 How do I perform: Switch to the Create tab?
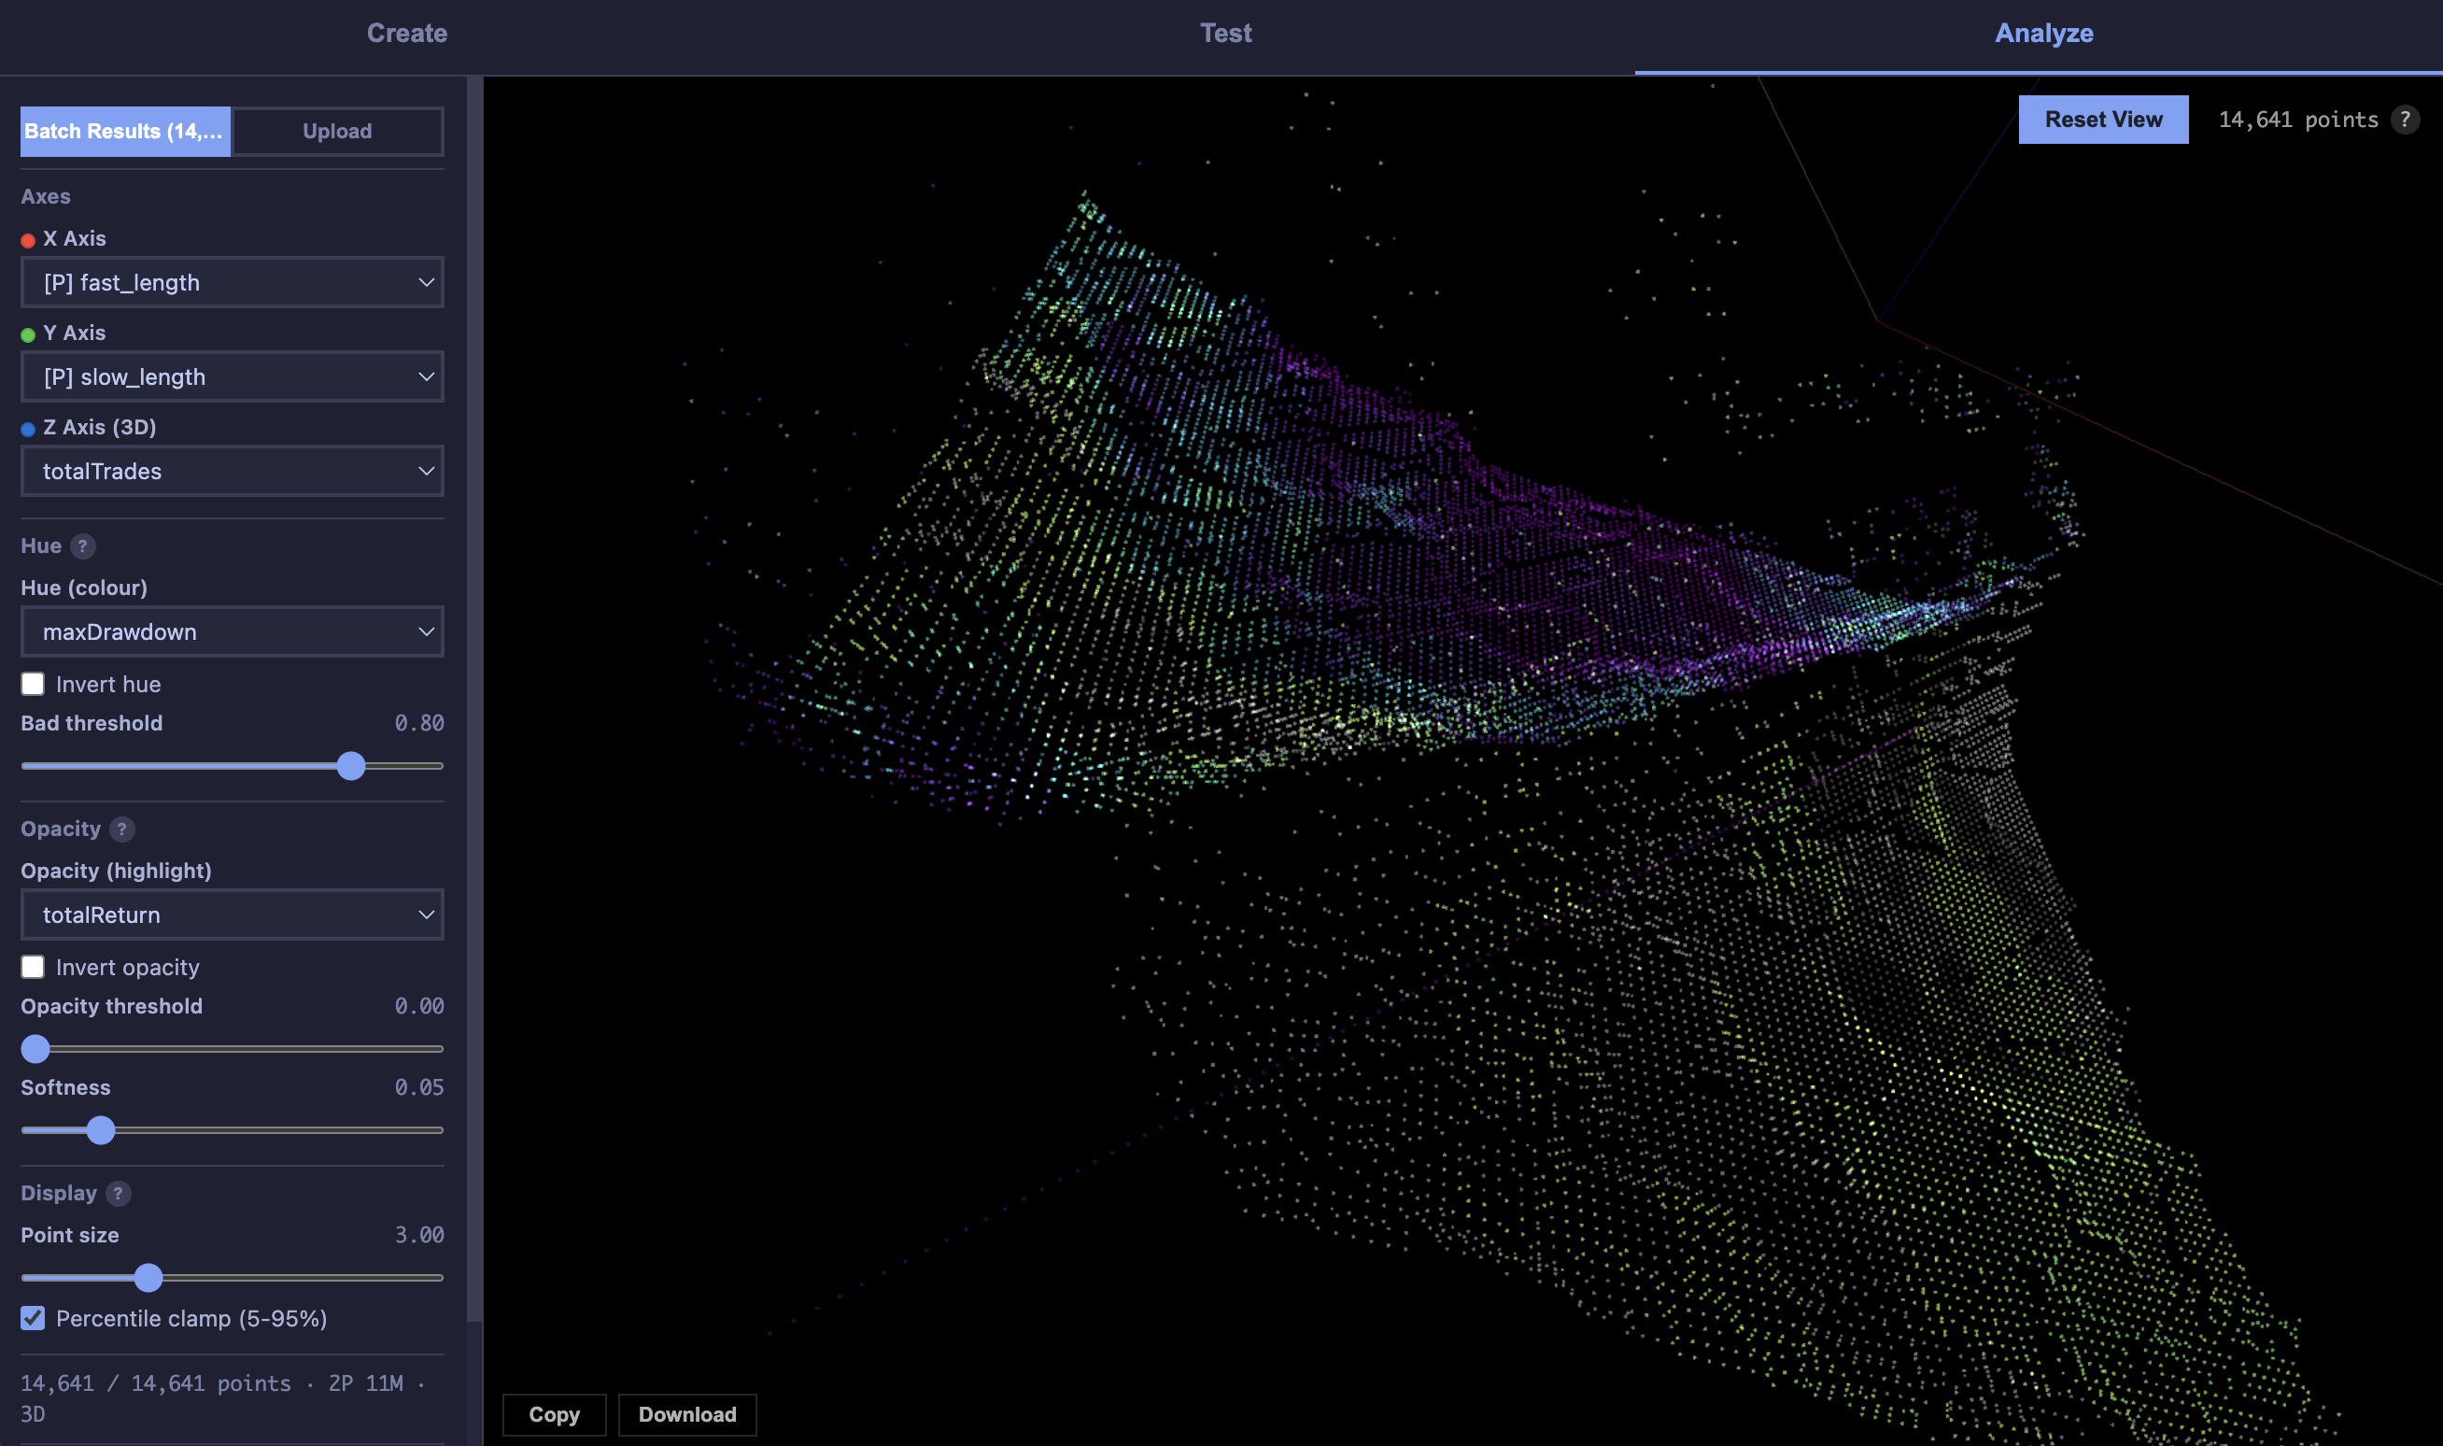[406, 32]
